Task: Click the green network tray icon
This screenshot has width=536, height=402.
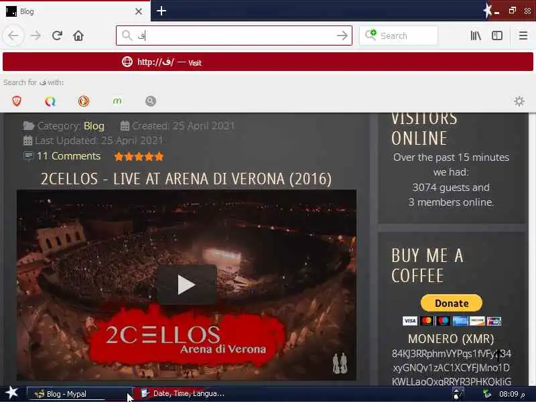Action: click(487, 394)
